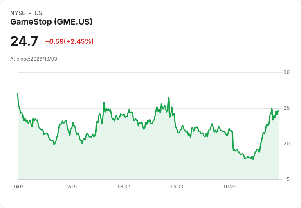
Task: Click the sharp drop after 07/29
Action: tap(233, 141)
